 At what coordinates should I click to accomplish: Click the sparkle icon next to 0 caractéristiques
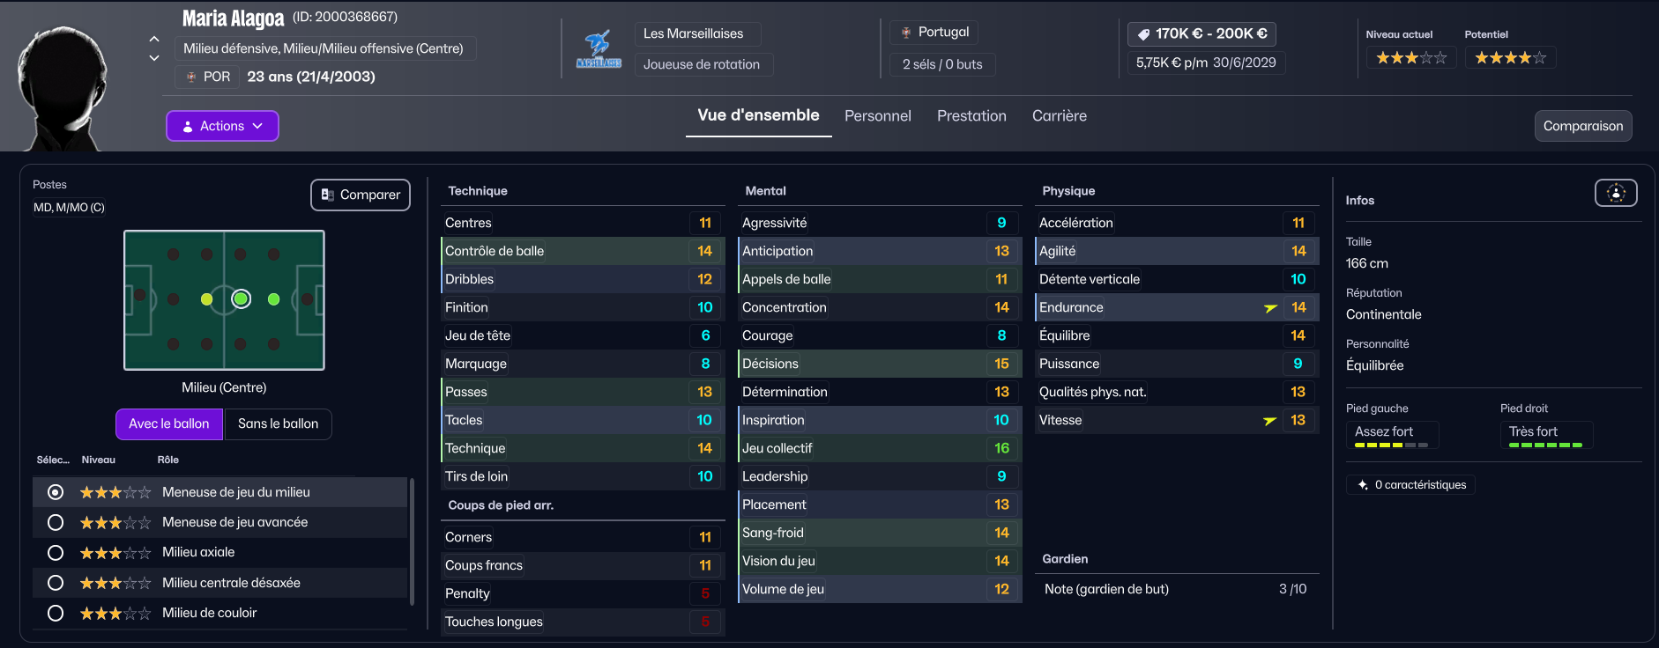1363,485
